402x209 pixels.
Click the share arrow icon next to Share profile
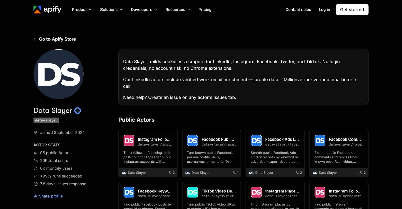[x=36, y=196]
